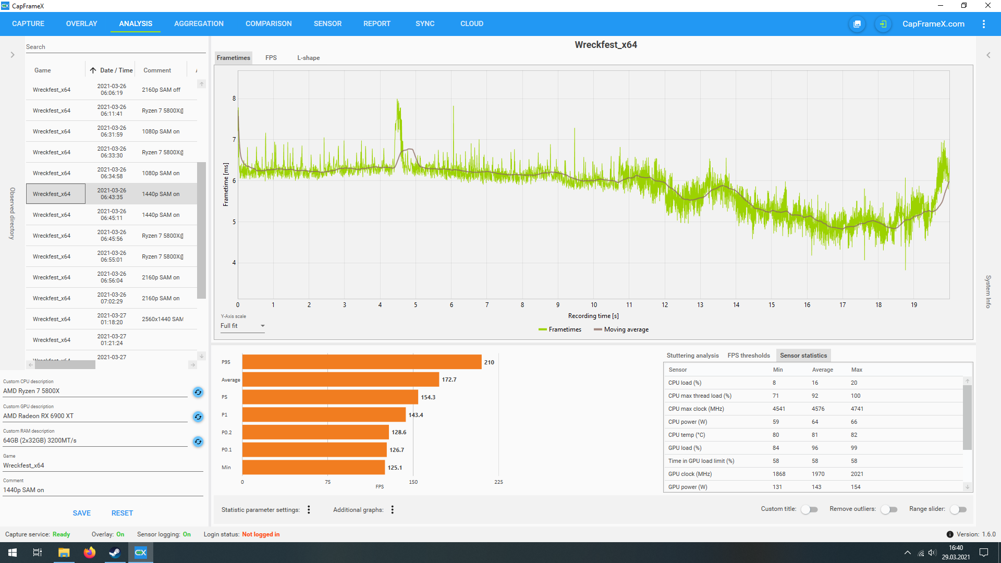
Task: Open the Y-Axis scale Full fit dropdown
Action: click(242, 326)
